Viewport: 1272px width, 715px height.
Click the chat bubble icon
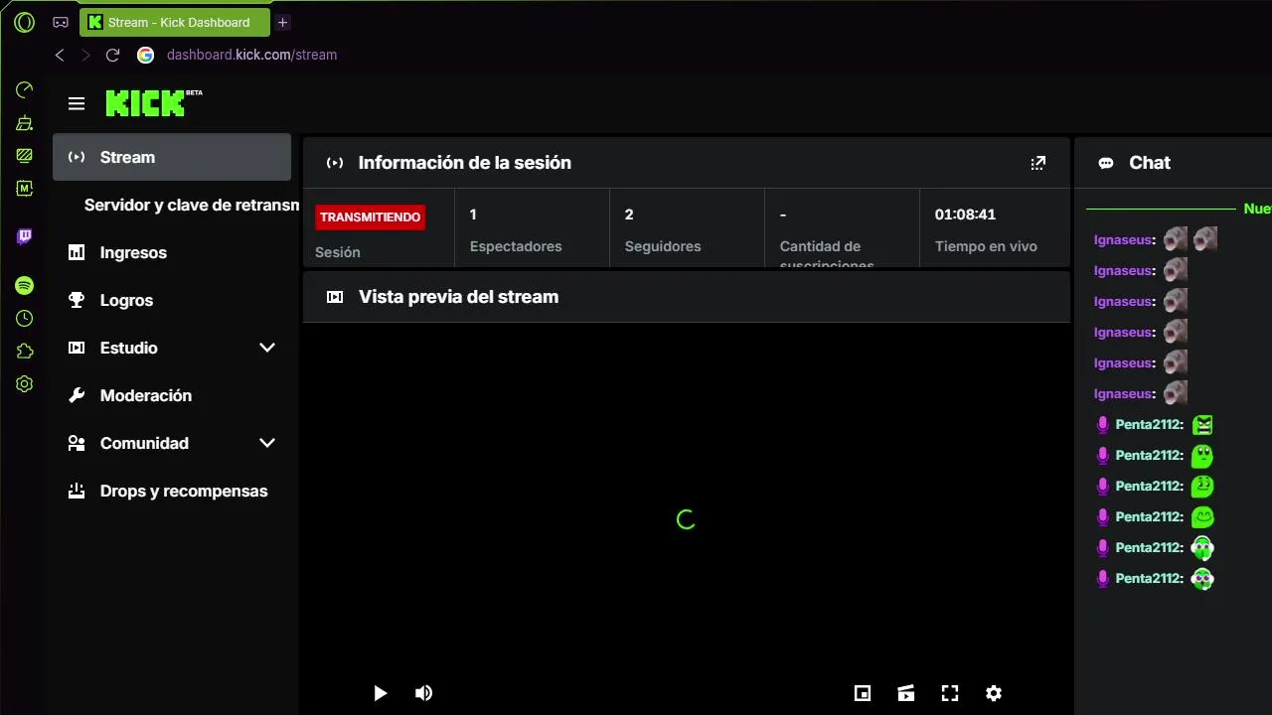[x=1106, y=163]
